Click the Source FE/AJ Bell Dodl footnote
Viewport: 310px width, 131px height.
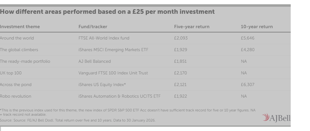click(78, 120)
